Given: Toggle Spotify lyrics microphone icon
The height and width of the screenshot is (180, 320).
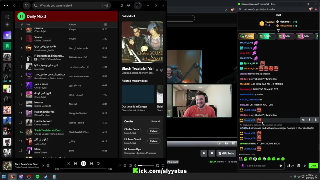Looking at the screenshot, I should pos(119,165).
